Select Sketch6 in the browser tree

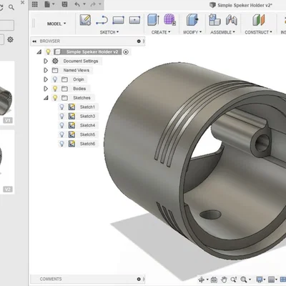tap(87, 144)
